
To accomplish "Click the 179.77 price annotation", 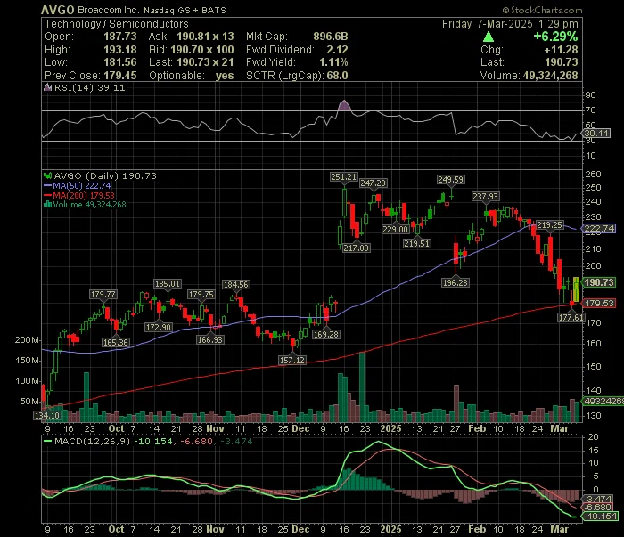I will click(x=103, y=295).
